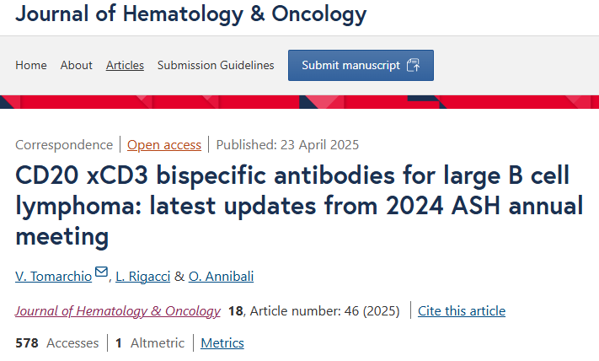Open the Home menu item
This screenshot has height=361, width=599.
[31, 65]
